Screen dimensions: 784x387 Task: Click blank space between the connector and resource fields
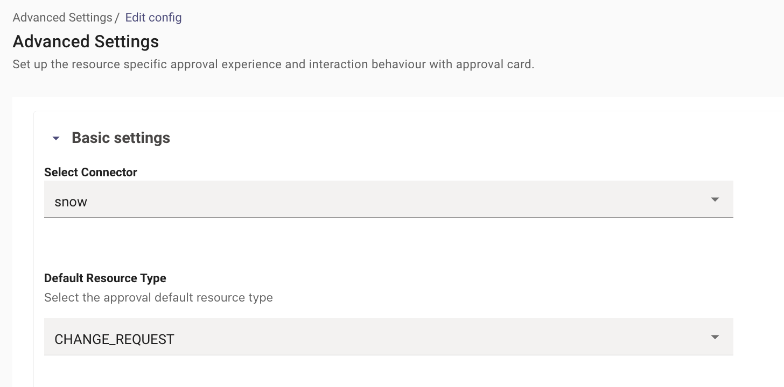click(x=388, y=245)
